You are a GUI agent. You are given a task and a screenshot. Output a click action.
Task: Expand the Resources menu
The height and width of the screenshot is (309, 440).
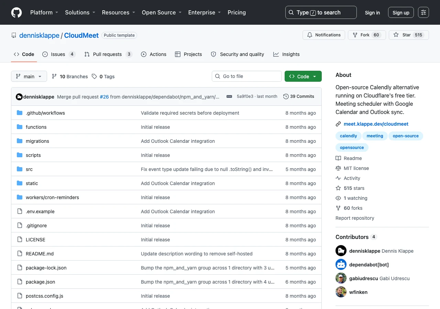pyautogui.click(x=118, y=12)
